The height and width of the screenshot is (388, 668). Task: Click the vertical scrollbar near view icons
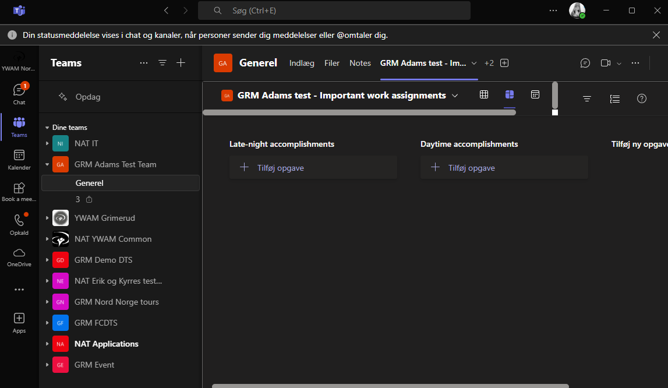coord(554,95)
